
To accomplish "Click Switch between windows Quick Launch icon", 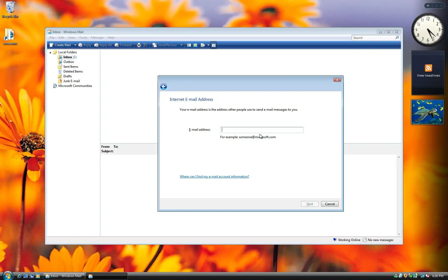I will pyautogui.click(x=32, y=276).
